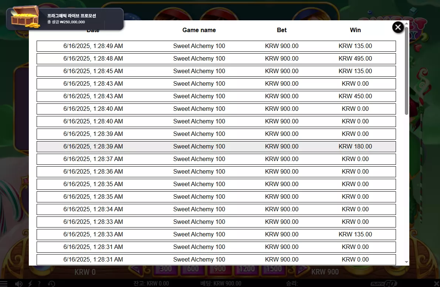Viewport: 440px width, 287px height.
Task: Select the highlighted 1:28:39 AM KRW 180.00 row
Action: pos(216,147)
